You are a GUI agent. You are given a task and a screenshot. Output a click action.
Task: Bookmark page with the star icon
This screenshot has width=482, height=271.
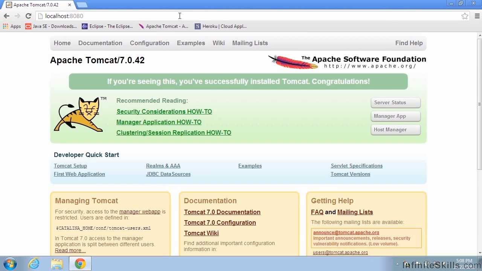pyautogui.click(x=465, y=16)
